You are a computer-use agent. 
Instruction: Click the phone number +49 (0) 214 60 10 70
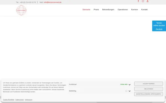(28, 2)
